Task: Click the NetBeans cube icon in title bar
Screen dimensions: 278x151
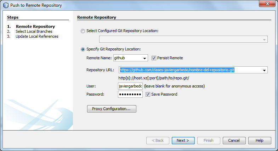Action: click(x=5, y=5)
